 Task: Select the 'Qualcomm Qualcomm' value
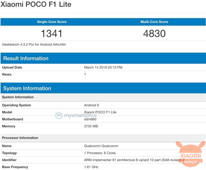point(101,146)
